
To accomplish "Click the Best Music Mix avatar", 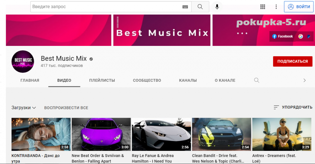I will point(22,61).
